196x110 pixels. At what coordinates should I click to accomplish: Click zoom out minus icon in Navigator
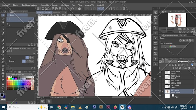pos(182,29)
